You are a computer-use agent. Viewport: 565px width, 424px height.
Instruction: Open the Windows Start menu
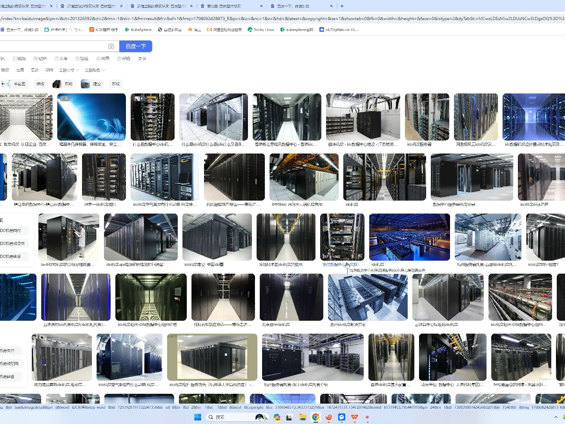click(197, 417)
